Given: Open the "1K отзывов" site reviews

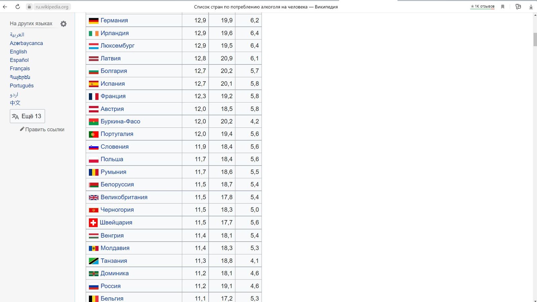Looking at the screenshot, I should [482, 6].
